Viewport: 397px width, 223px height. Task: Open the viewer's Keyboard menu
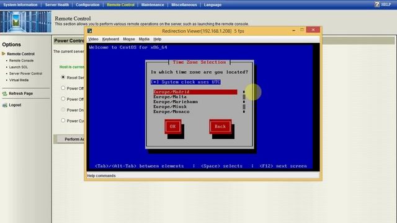[110, 39]
